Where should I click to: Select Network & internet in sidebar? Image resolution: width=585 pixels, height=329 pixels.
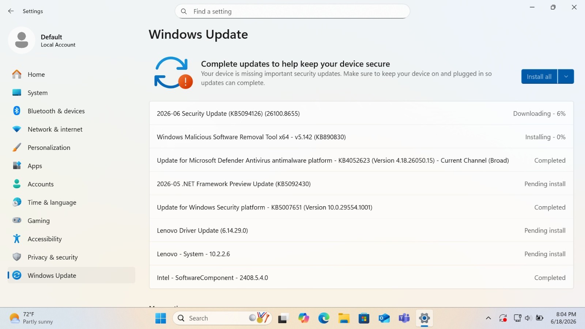coord(71,129)
